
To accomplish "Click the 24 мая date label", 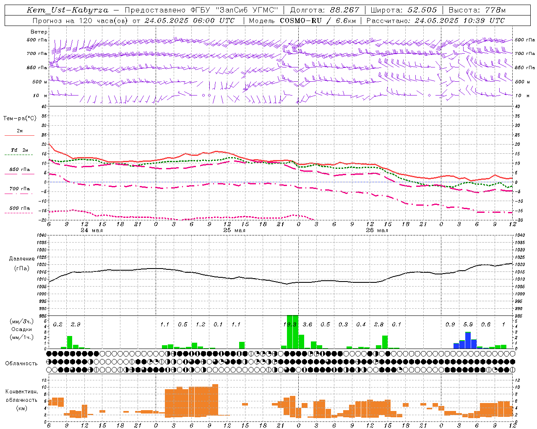I will click(91, 230).
